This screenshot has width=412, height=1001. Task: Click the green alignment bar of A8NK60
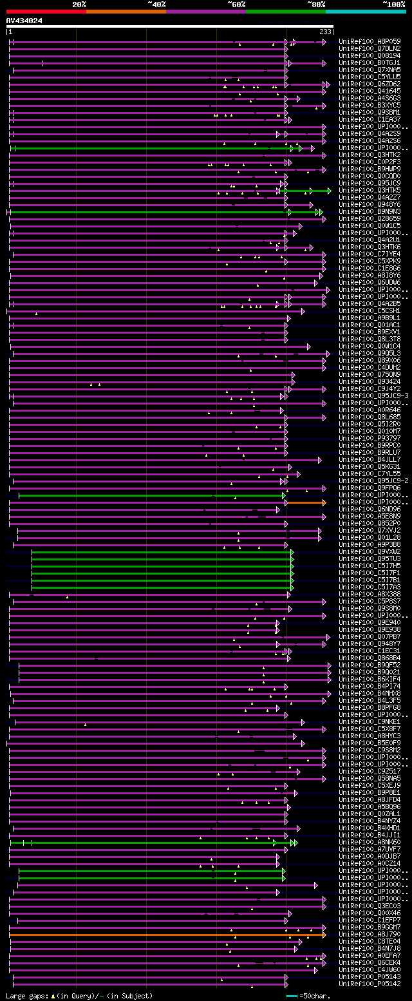click(x=153, y=843)
